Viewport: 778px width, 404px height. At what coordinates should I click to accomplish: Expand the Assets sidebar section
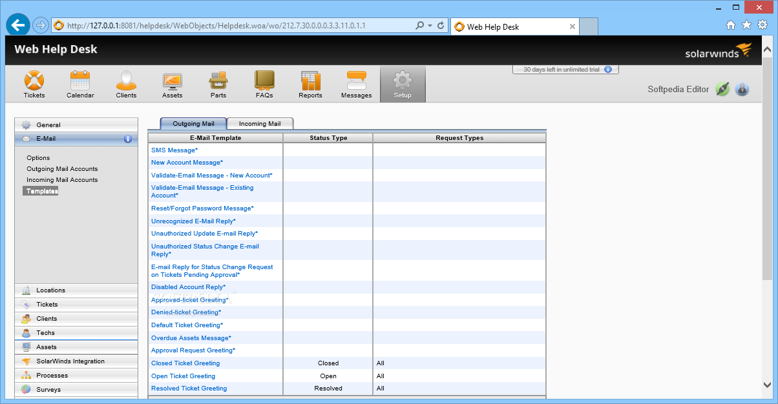76,347
